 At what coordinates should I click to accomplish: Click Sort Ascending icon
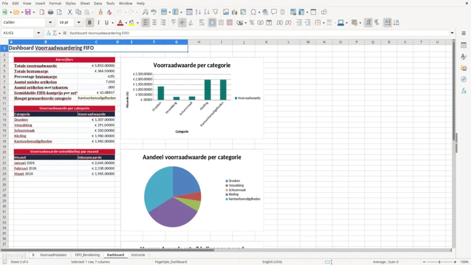pos(198,12)
